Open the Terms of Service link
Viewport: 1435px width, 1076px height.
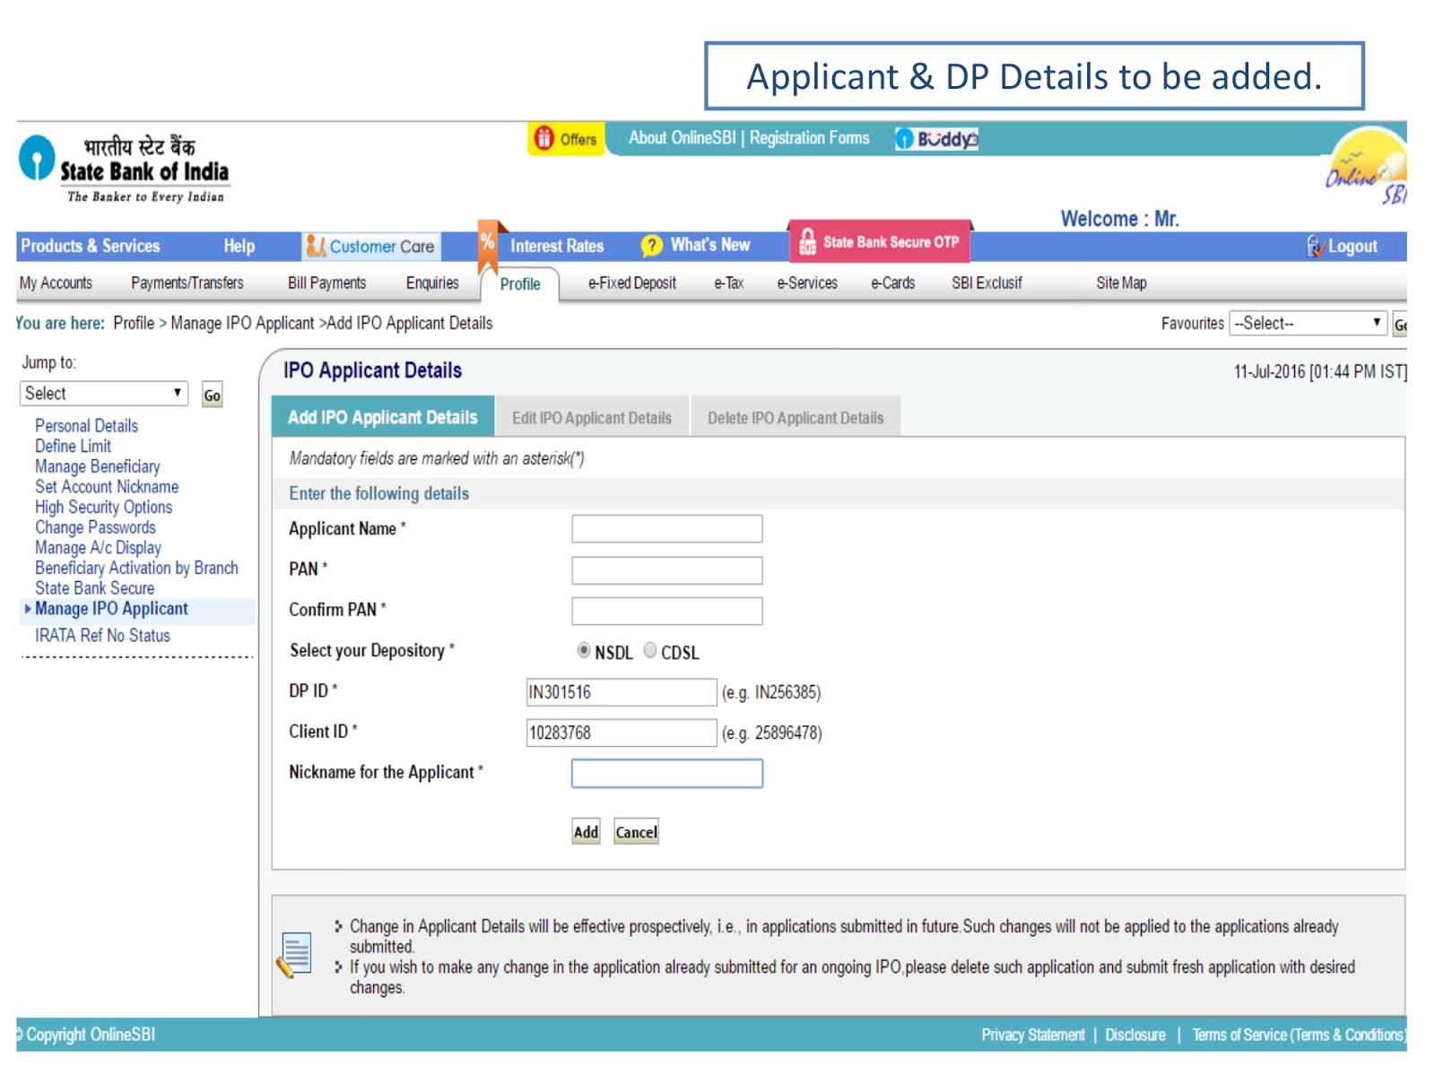[1299, 1035]
